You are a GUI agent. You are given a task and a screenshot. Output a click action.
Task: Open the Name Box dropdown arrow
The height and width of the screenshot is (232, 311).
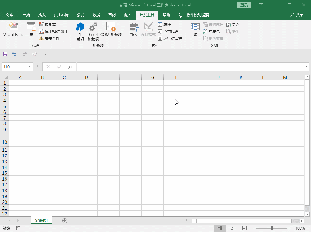pos(30,67)
